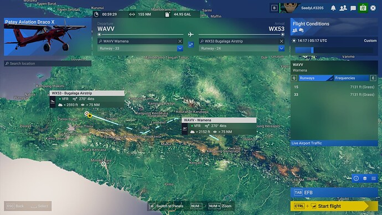Open the EFB button
382x215 pixels.
(334, 193)
